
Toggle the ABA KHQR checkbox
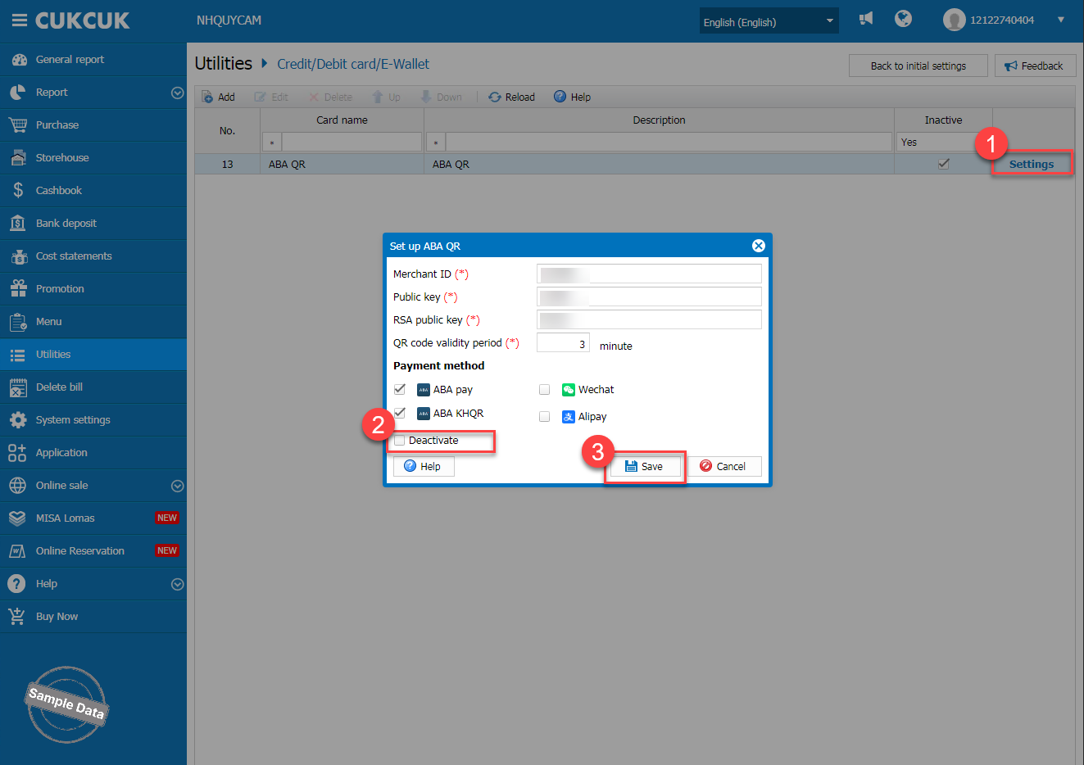coord(400,413)
